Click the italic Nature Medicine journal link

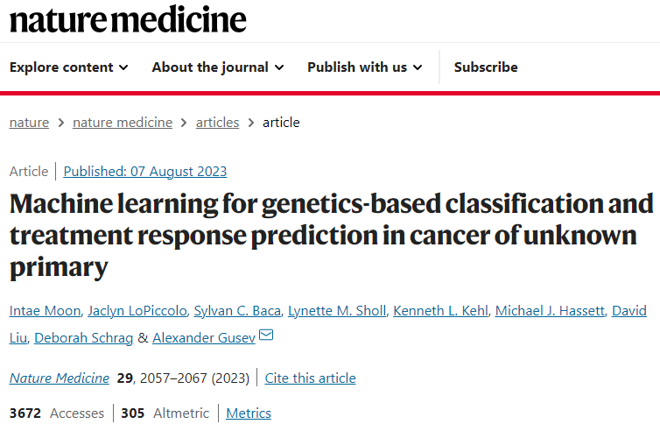pos(60,378)
